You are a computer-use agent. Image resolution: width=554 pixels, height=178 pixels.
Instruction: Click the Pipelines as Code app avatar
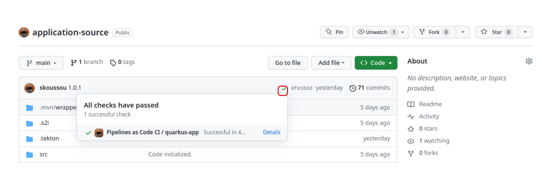pos(99,133)
